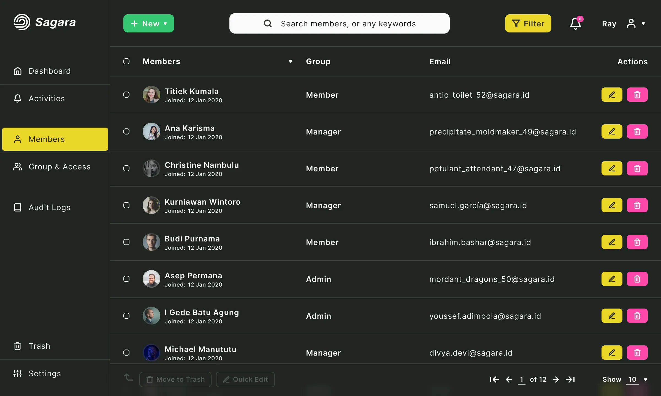Image resolution: width=661 pixels, height=396 pixels.
Task: Toggle the select-all checkbox in header
Action: point(126,61)
